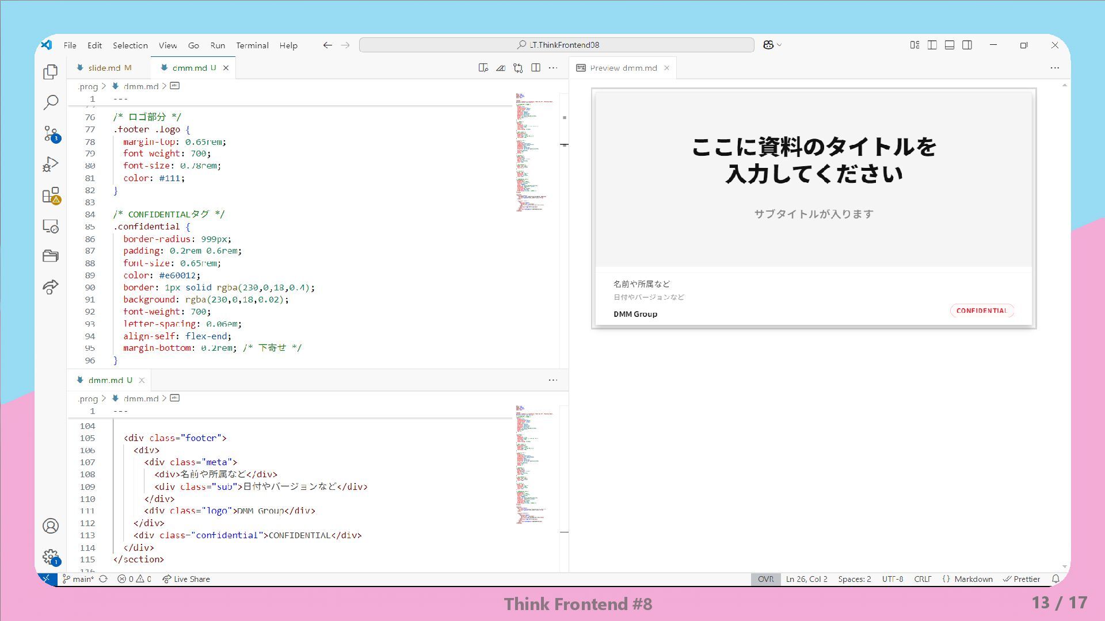The image size is (1105, 621).
Task: Open the Copilot chat dropdown arrow
Action: coord(779,45)
